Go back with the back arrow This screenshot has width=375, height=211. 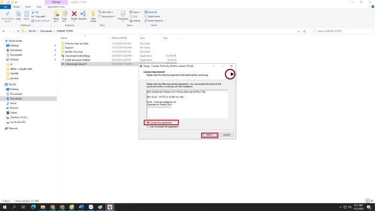tap(4, 31)
